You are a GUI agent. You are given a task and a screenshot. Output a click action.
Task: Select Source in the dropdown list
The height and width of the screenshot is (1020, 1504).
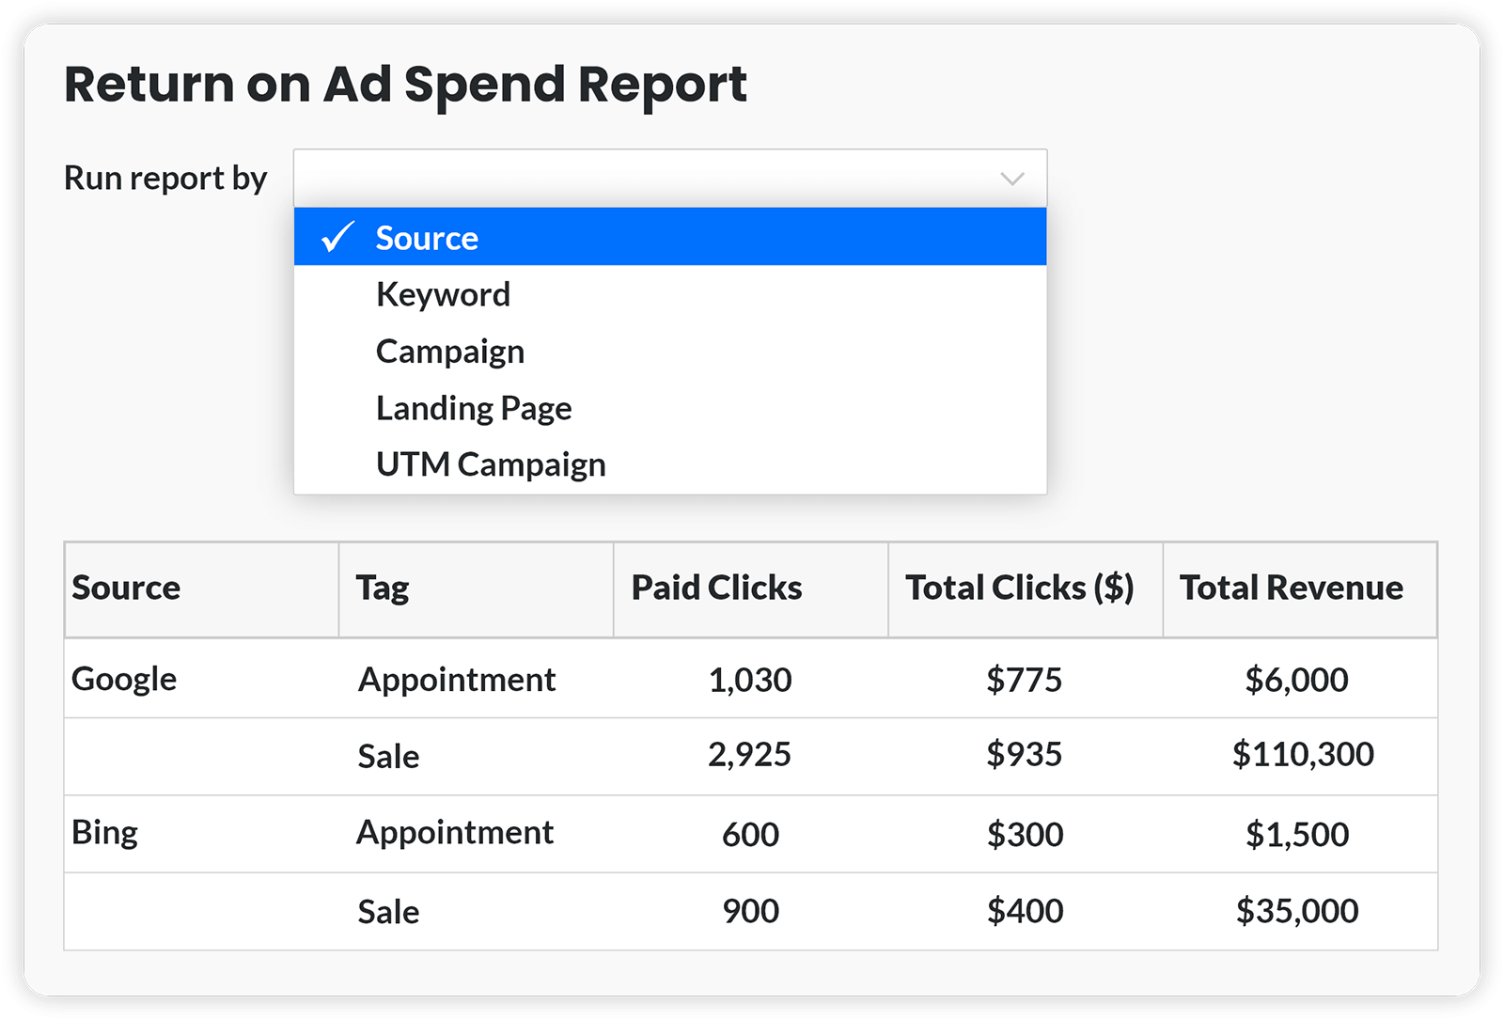pyautogui.click(x=427, y=238)
